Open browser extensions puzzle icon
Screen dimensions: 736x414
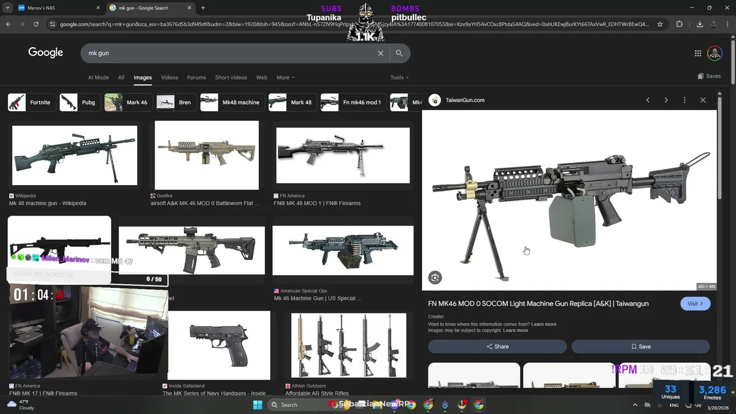tap(679, 24)
